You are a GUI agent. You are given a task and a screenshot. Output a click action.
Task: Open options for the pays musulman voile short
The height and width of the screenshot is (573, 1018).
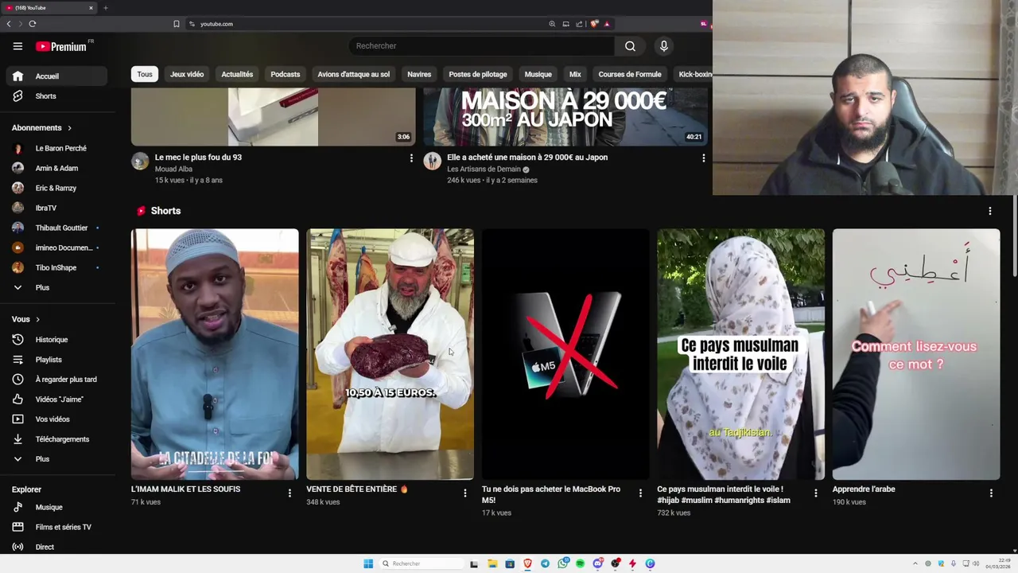(x=815, y=493)
